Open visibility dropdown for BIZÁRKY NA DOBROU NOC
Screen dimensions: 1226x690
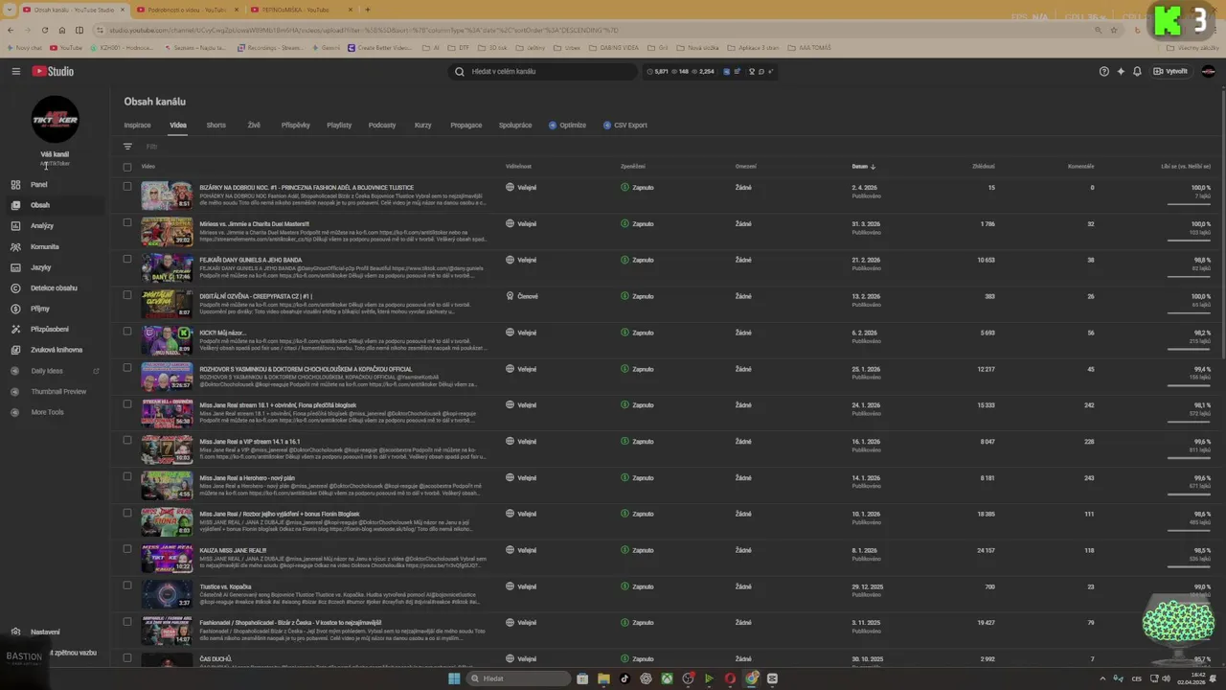[521, 188]
